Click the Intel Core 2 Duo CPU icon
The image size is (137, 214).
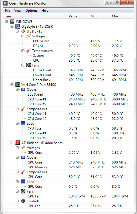(18, 85)
